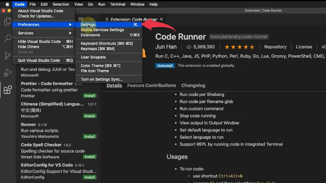This screenshot has height=183, width=326.
Task: Switch to the Feature Contributions tab
Action: (x=151, y=85)
